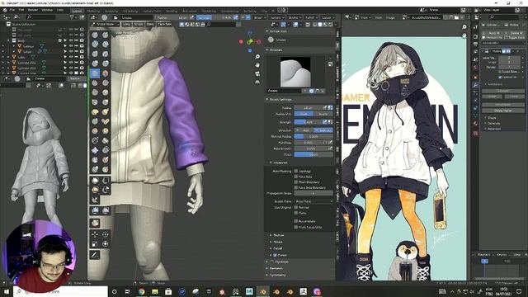Select the Smooth brush tool
This screenshot has width=528, height=297.
[x=106, y=73]
